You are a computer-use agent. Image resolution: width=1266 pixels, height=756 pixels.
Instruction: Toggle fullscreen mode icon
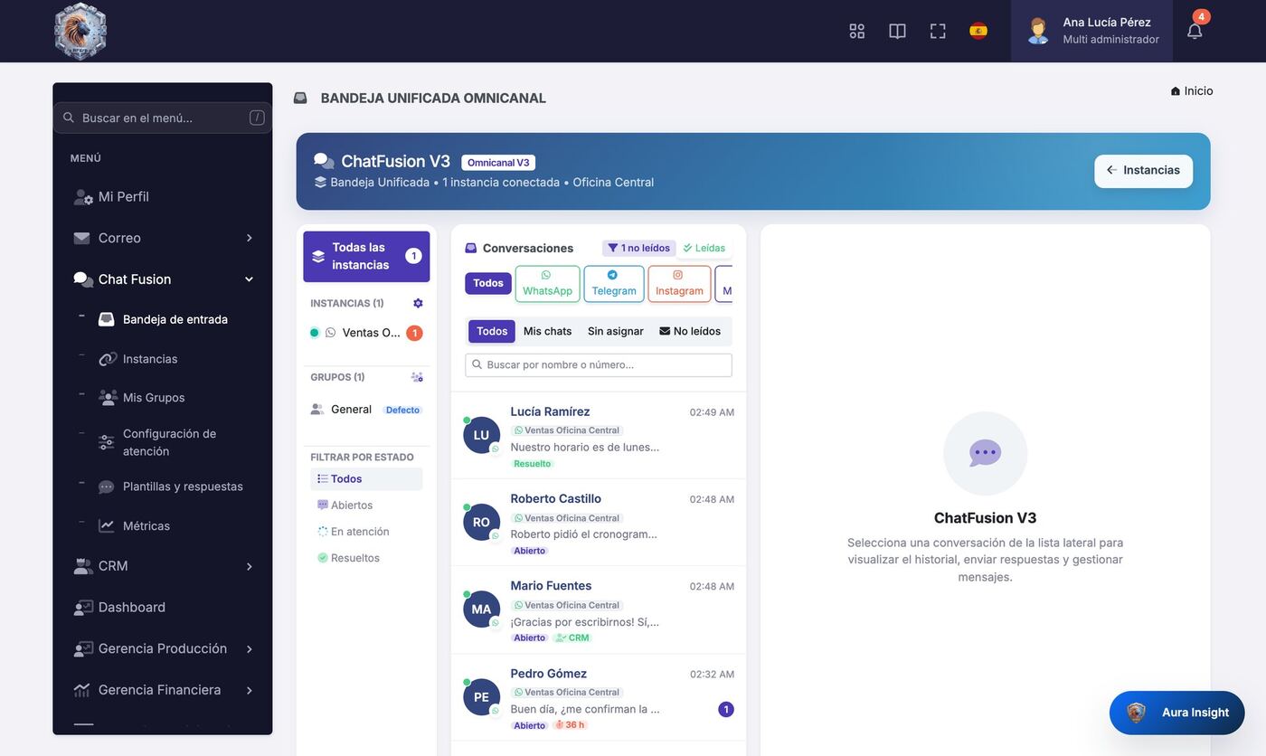click(938, 31)
